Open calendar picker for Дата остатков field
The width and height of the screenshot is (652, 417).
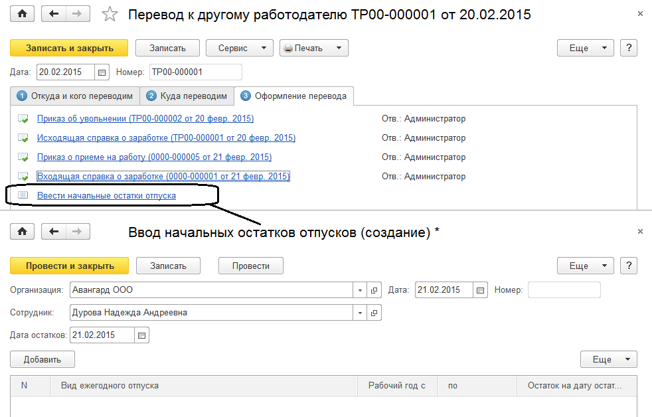(141, 335)
